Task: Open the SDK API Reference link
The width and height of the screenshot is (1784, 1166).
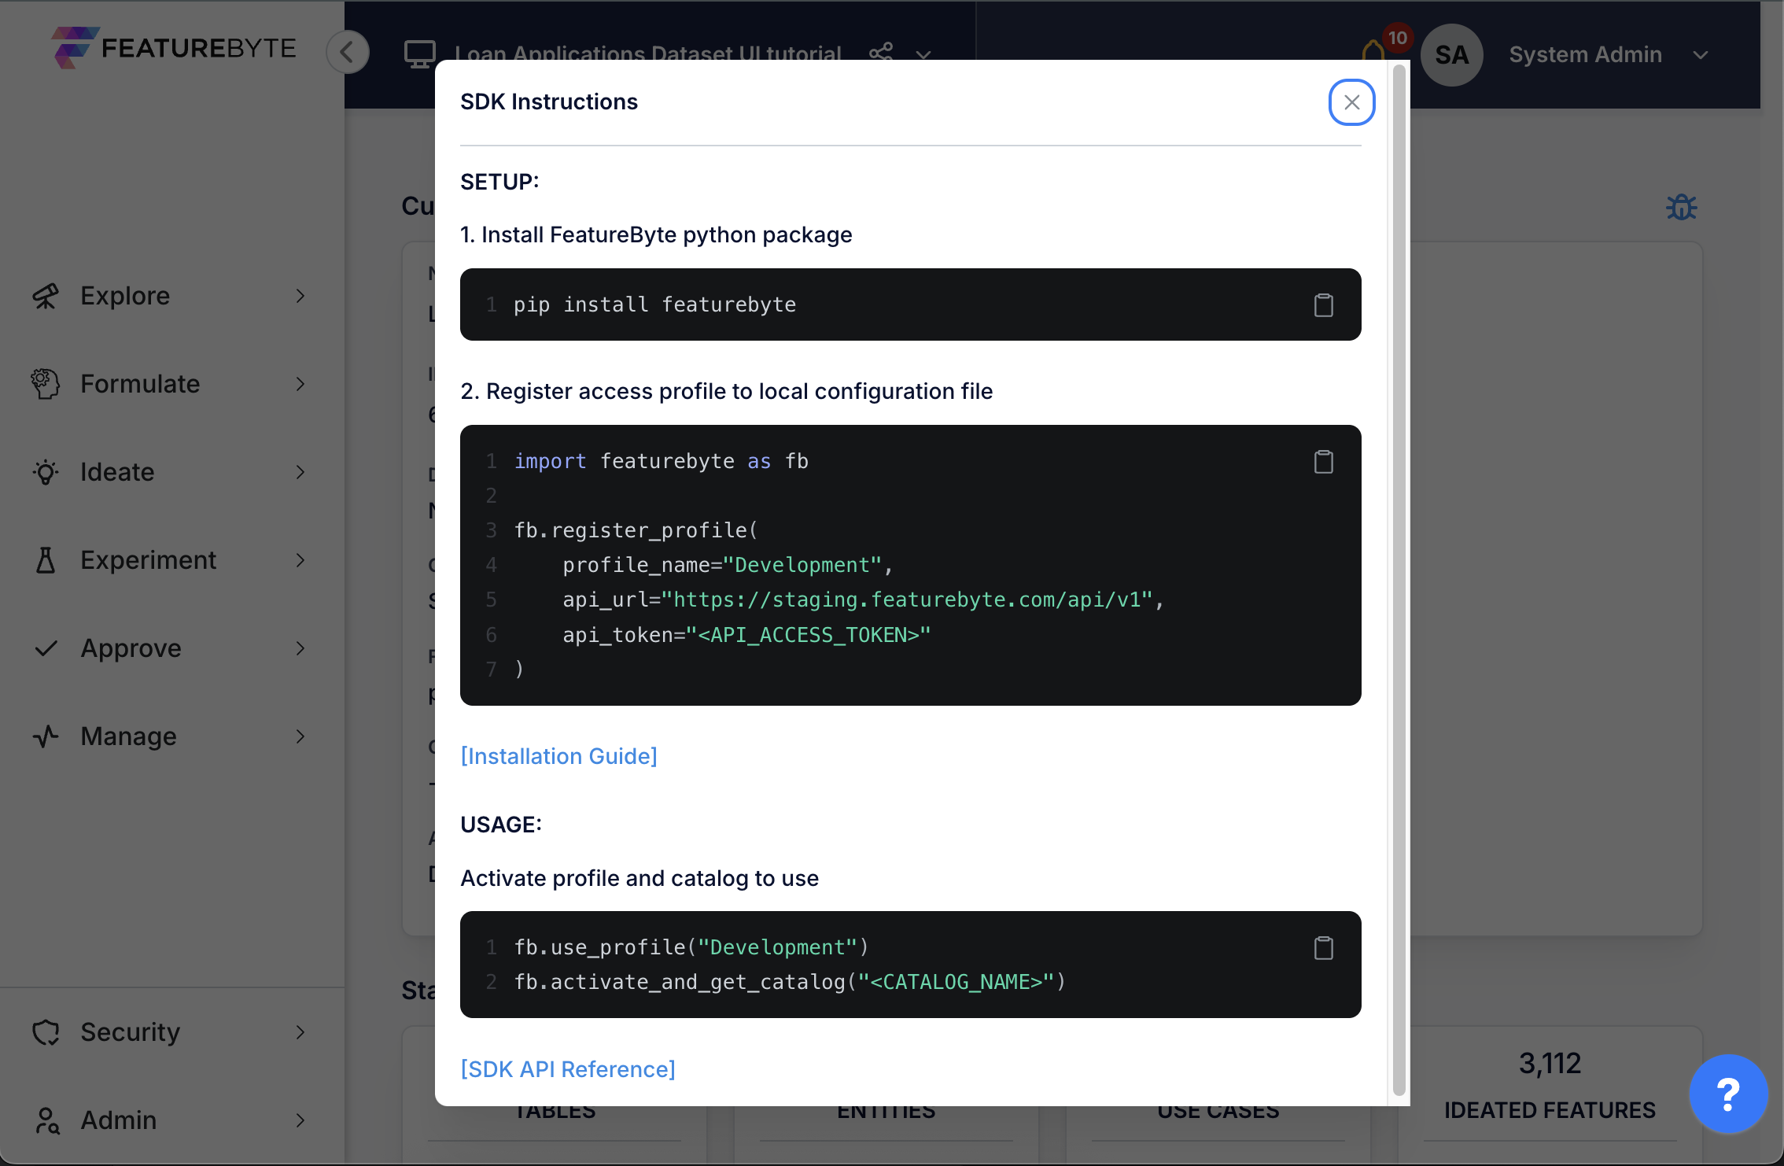Action: (568, 1068)
